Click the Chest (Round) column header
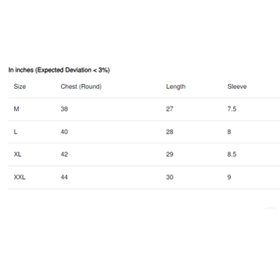The image size is (280, 280). 81,87
